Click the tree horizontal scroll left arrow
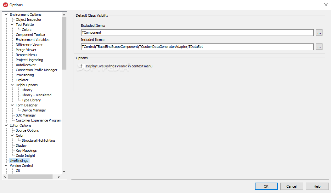 coord(5,177)
